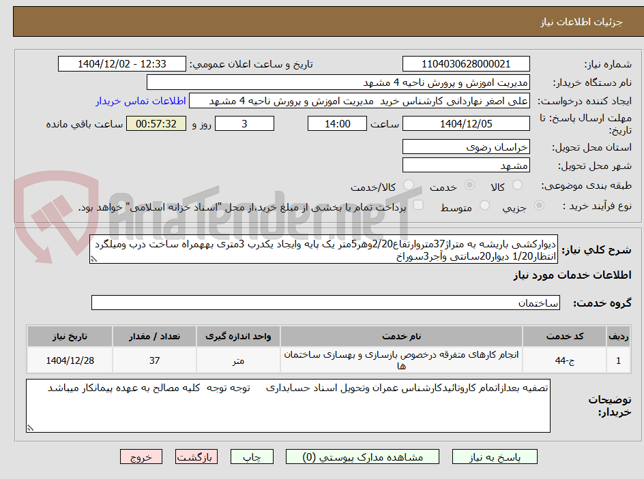This screenshot has width=644, height=479.
Task: Click the remaining time field 00:57:32
Action: click(x=156, y=123)
